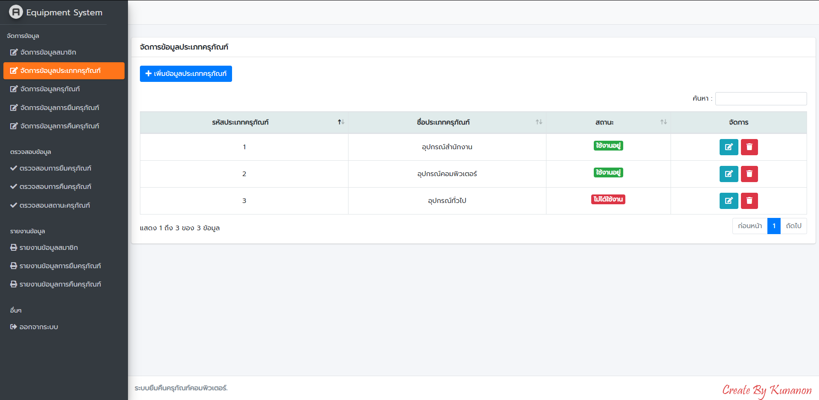This screenshot has width=819, height=400.
Task: Delete the อุปกรณ์ทั่วไป row
Action: [749, 201]
